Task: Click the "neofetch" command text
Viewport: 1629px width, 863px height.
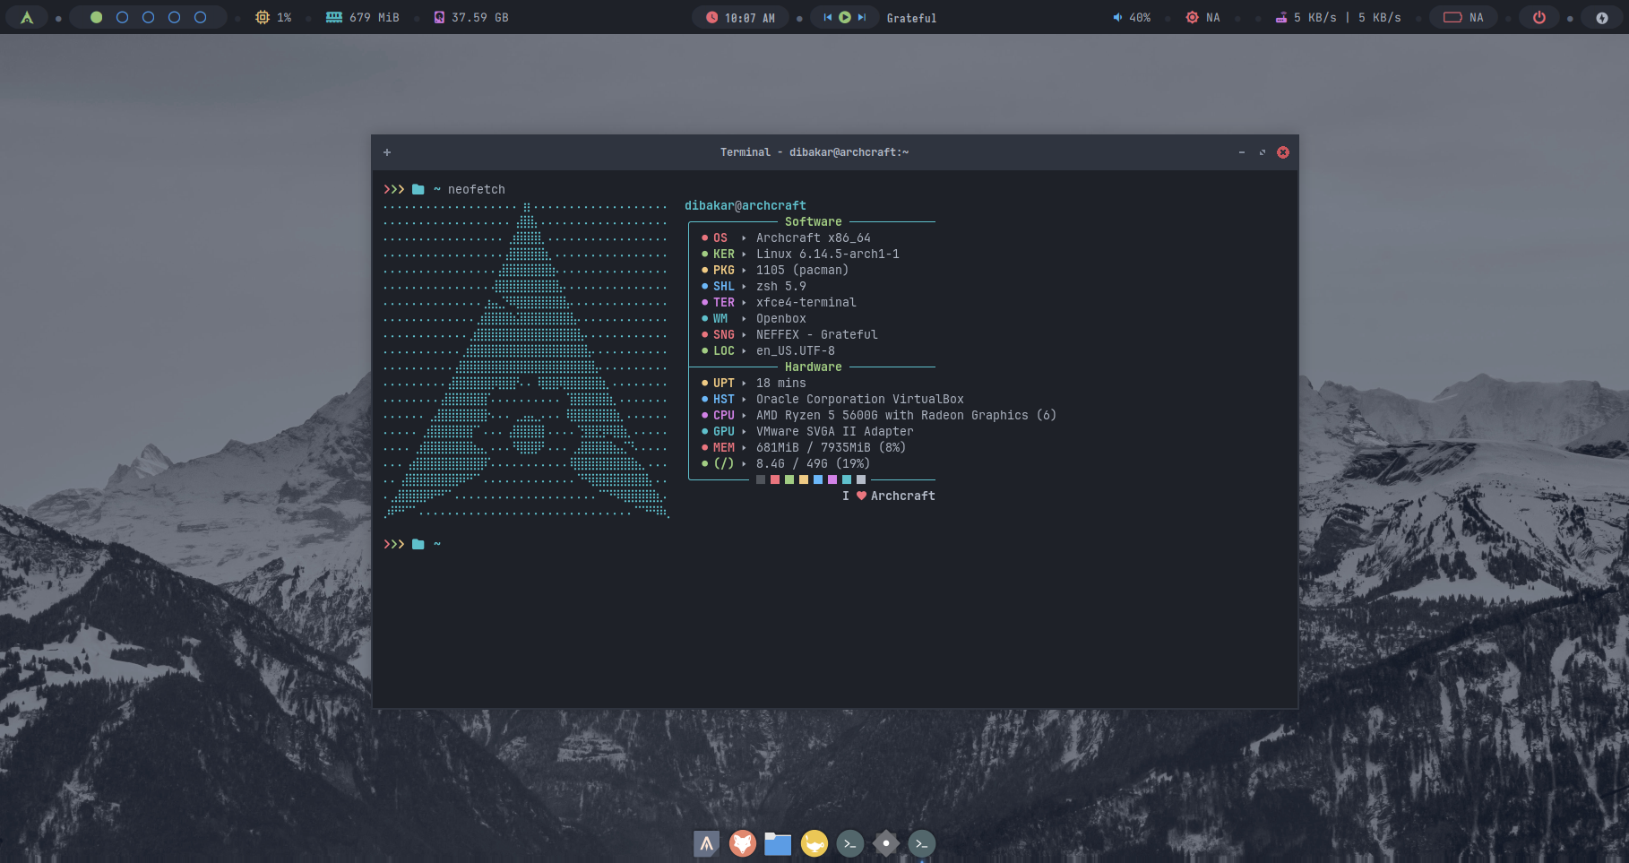Action: (x=477, y=189)
